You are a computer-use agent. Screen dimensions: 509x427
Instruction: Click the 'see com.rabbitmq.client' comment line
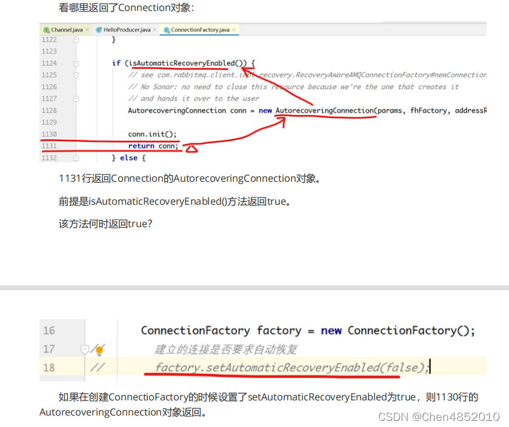click(x=307, y=75)
